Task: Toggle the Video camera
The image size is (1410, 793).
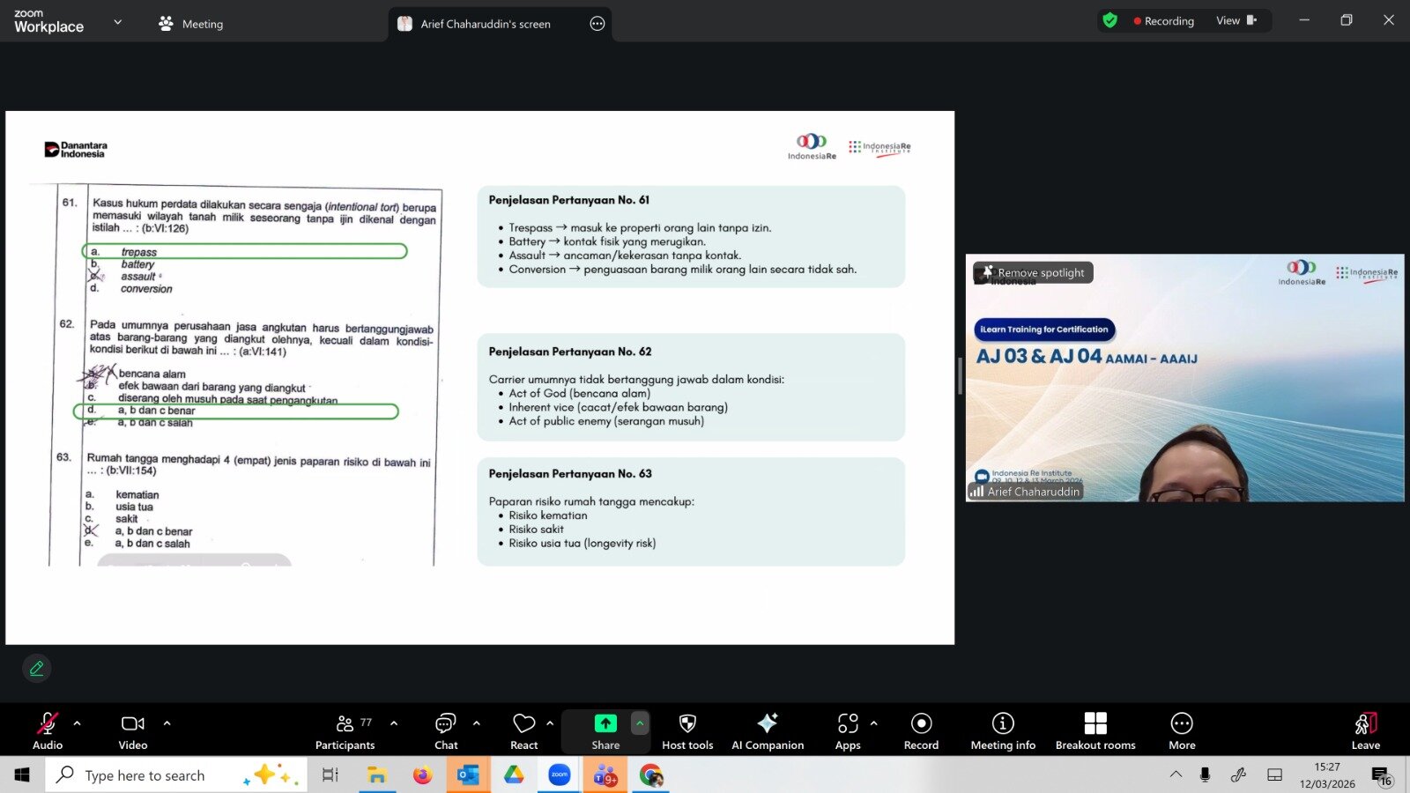Action: pyautogui.click(x=133, y=731)
